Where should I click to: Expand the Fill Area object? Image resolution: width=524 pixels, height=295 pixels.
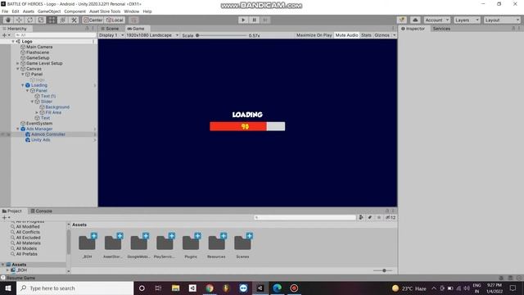click(x=37, y=113)
